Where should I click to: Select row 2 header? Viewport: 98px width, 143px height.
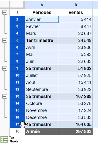pyautogui.click(x=17, y=19)
